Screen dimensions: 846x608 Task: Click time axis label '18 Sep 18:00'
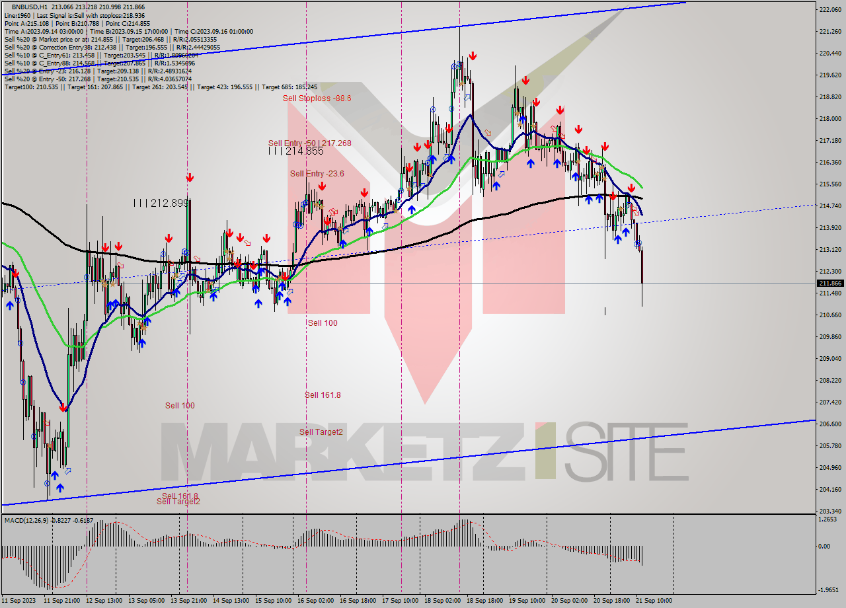484,600
